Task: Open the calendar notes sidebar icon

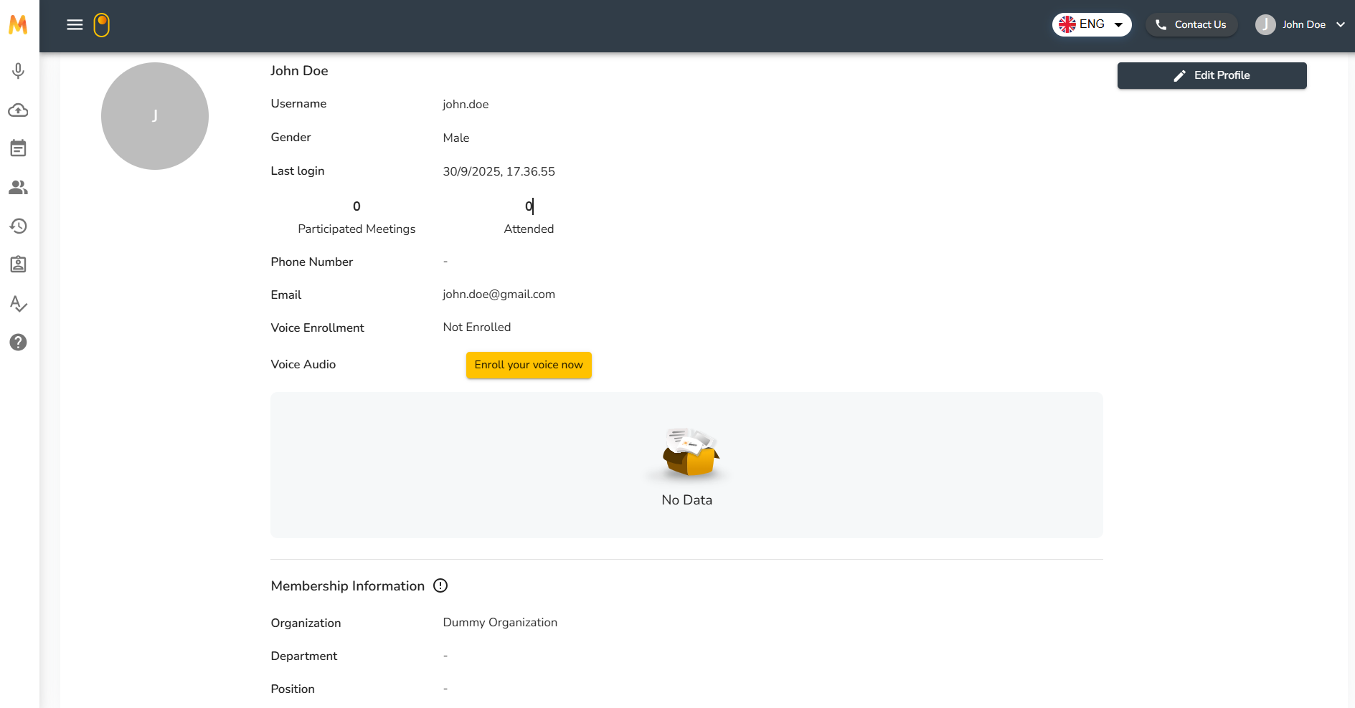Action: coord(19,148)
